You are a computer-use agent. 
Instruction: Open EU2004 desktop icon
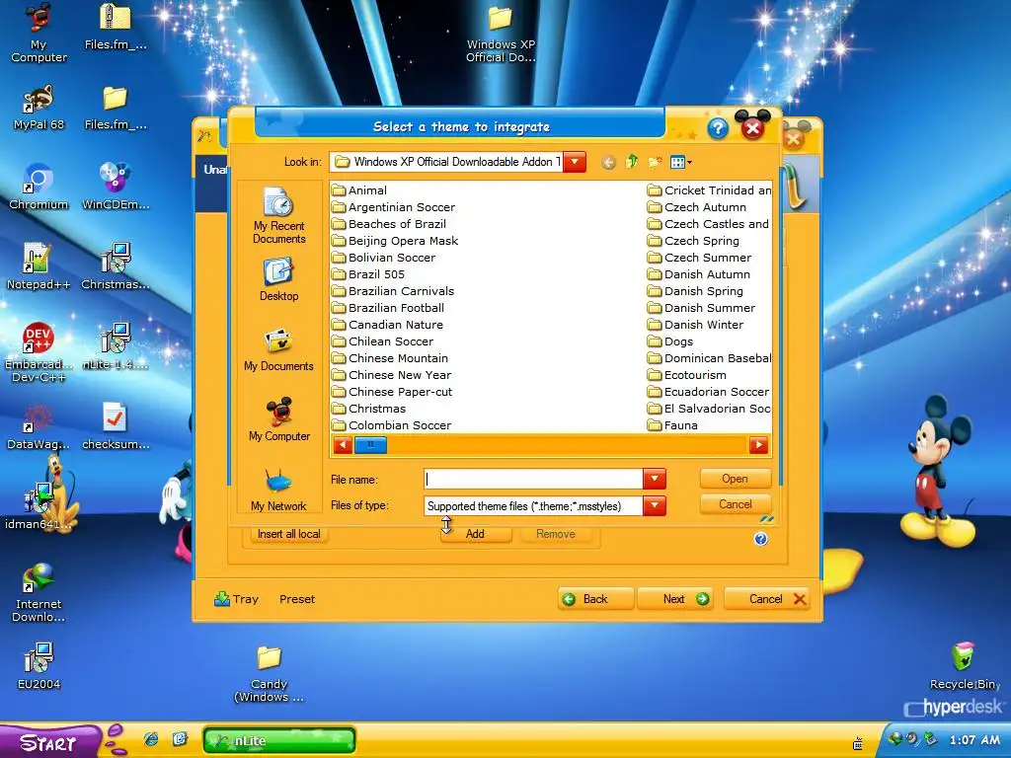(39, 666)
